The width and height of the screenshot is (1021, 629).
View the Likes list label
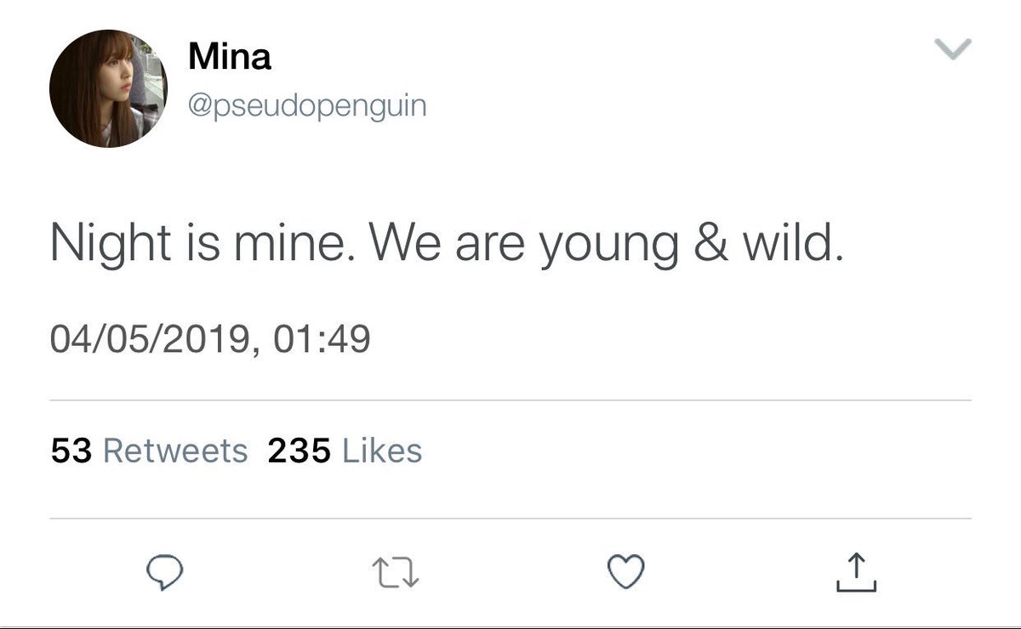pyautogui.click(x=382, y=451)
